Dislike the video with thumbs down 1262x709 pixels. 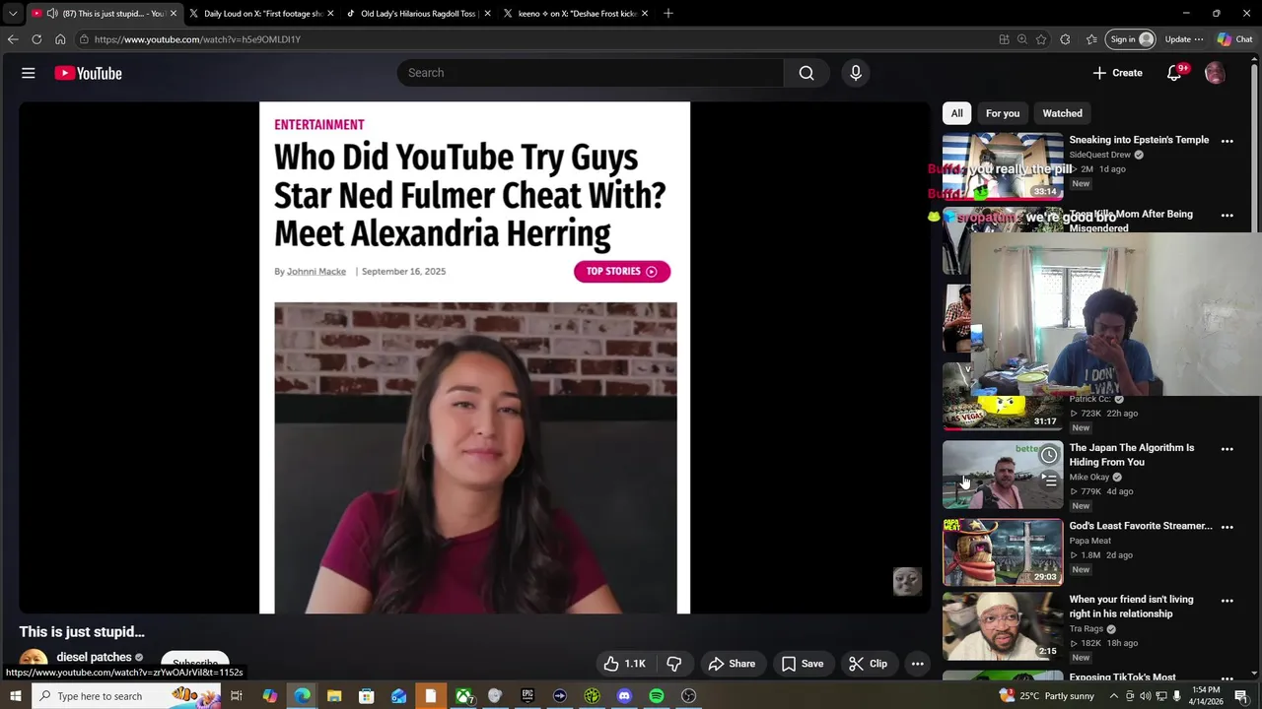[674, 664]
